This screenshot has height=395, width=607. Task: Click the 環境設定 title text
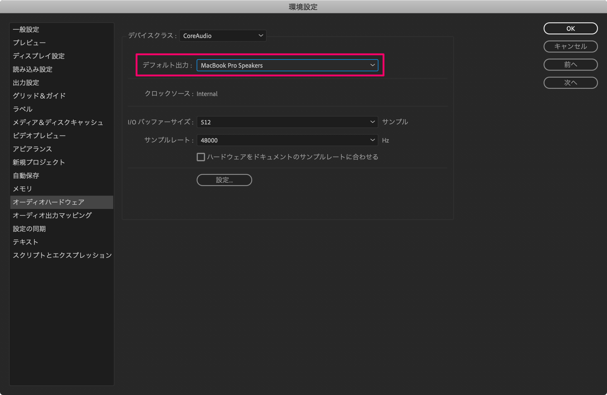tap(303, 7)
